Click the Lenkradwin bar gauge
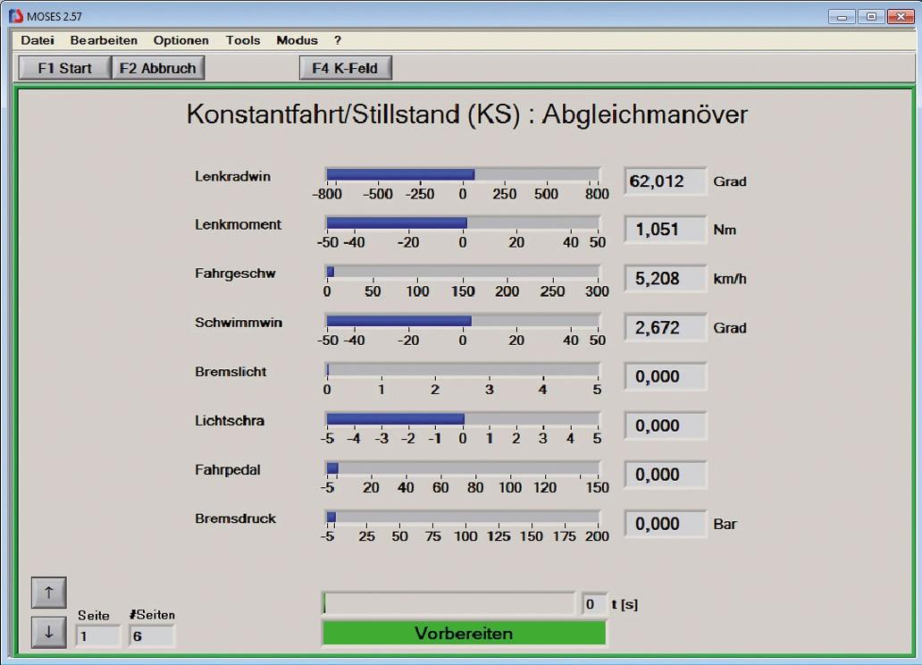 463,174
